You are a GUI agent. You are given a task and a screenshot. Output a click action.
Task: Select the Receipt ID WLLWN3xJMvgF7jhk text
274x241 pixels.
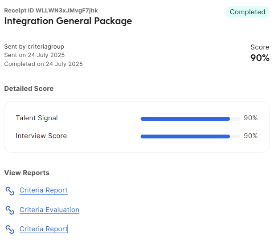[x=51, y=11]
